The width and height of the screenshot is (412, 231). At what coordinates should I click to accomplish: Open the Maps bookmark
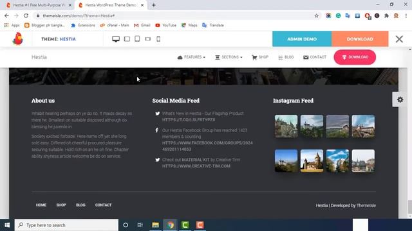(189, 25)
